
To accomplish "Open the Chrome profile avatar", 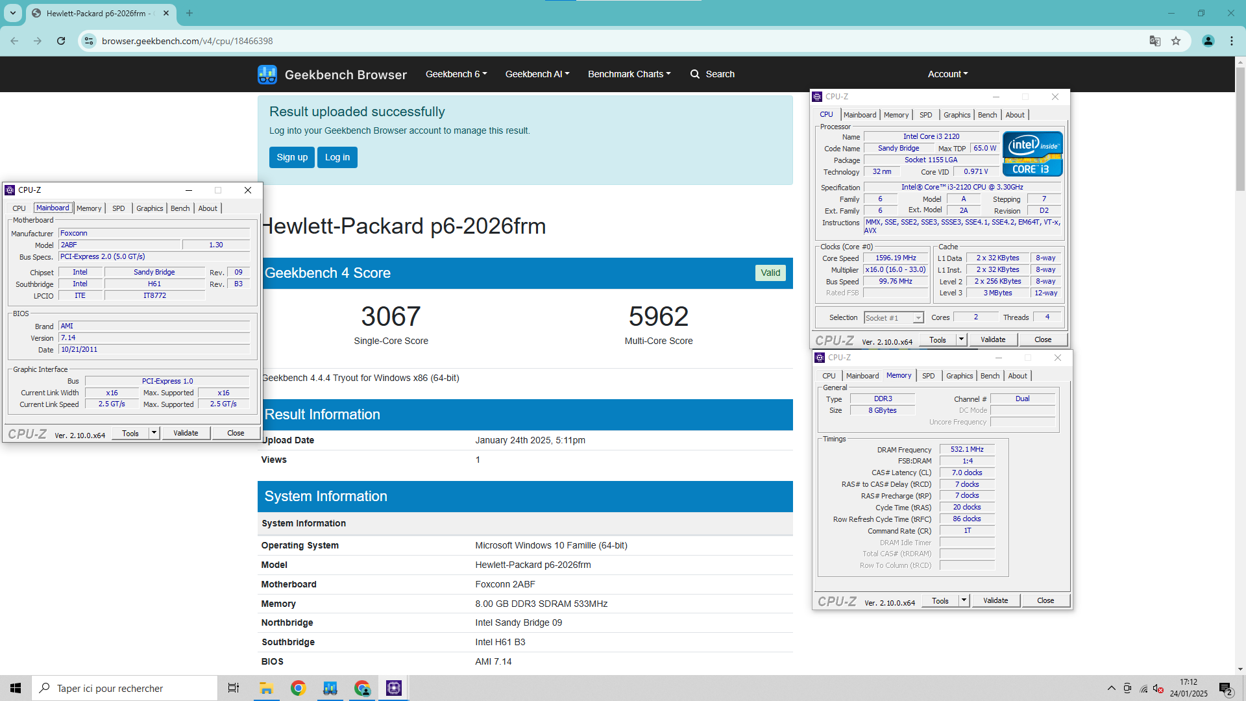I will click(x=1208, y=41).
